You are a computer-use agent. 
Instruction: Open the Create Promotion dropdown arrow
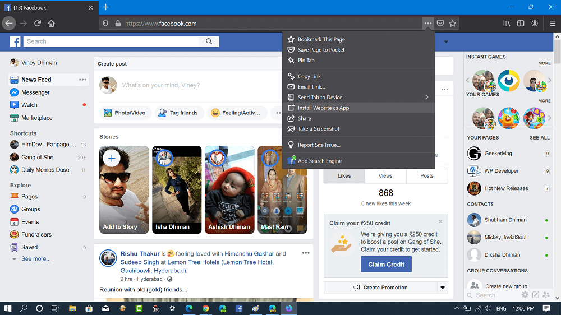pos(443,288)
